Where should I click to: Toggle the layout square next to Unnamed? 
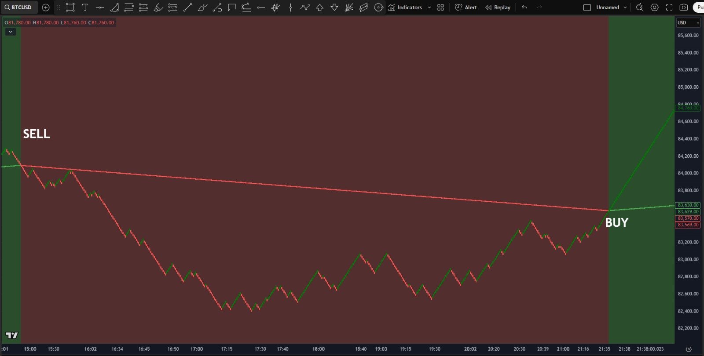[587, 7]
